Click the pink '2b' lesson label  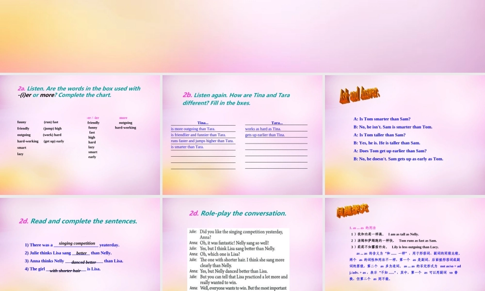[187, 95]
